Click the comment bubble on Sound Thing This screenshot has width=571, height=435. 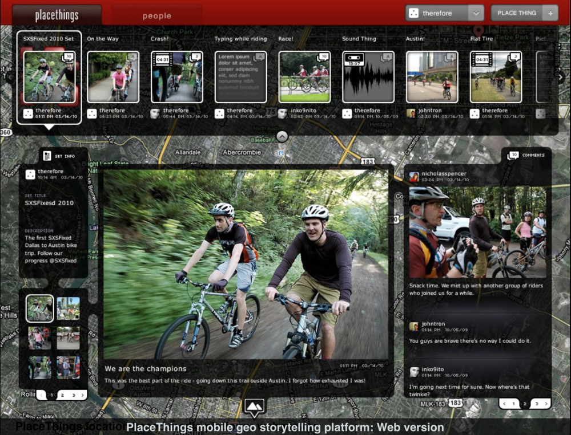click(x=387, y=57)
